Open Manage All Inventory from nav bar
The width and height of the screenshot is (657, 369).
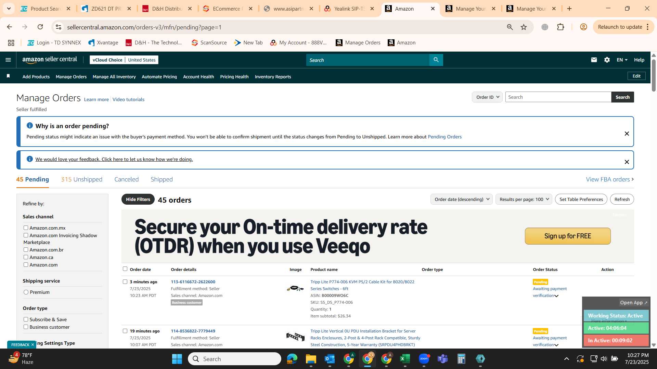pos(114,77)
